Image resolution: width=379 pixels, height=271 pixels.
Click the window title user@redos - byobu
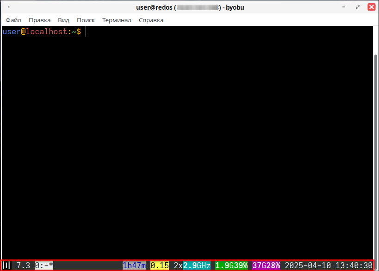point(190,7)
